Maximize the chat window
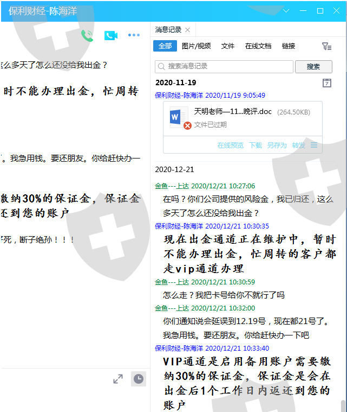This screenshot has width=347, height=412. (x=320, y=11)
